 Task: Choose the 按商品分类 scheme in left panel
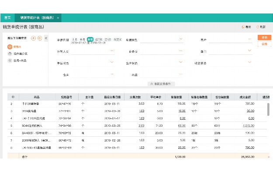coord(21,54)
